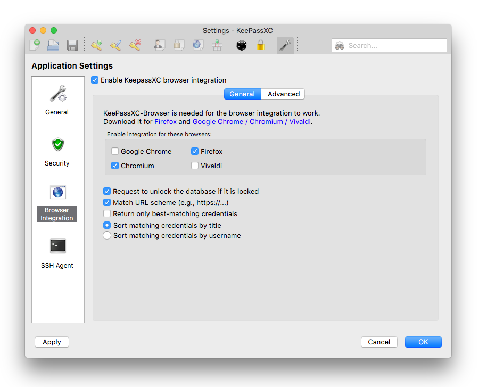Save the database with the floppy icon
Screen dimensions: 487x387
pyautogui.click(x=72, y=45)
